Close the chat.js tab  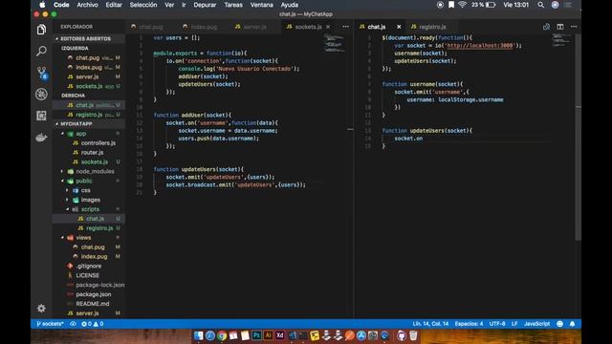(399, 27)
